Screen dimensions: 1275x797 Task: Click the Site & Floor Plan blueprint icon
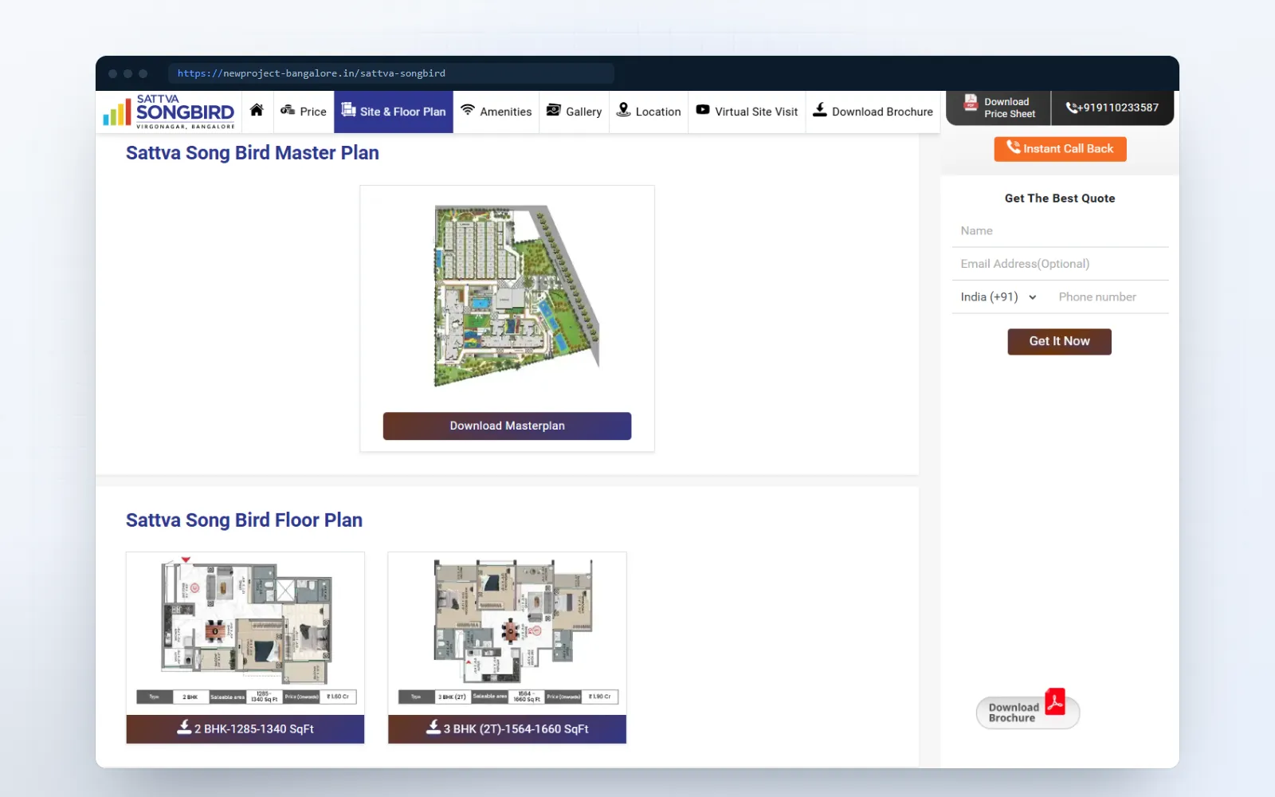348,110
